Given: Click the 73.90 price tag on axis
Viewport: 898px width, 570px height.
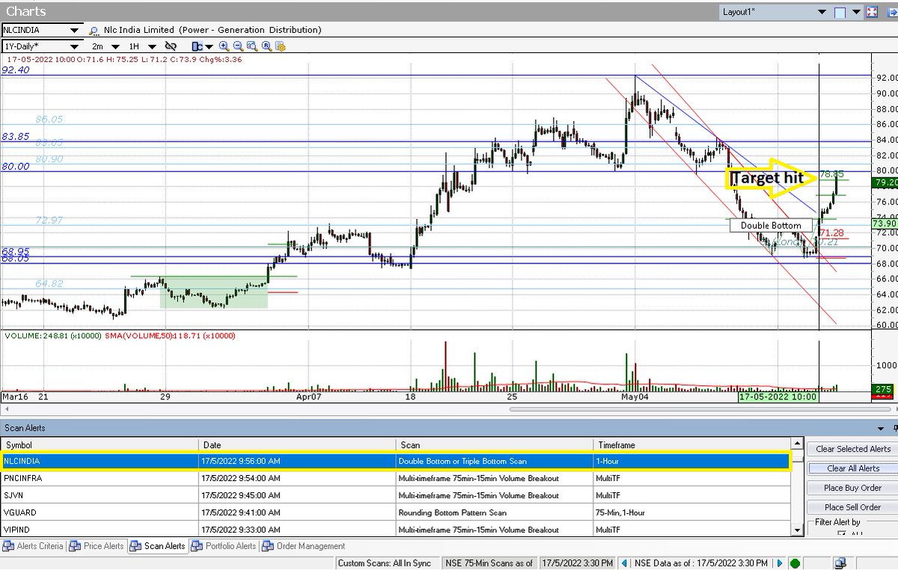Looking at the screenshot, I should (x=885, y=224).
